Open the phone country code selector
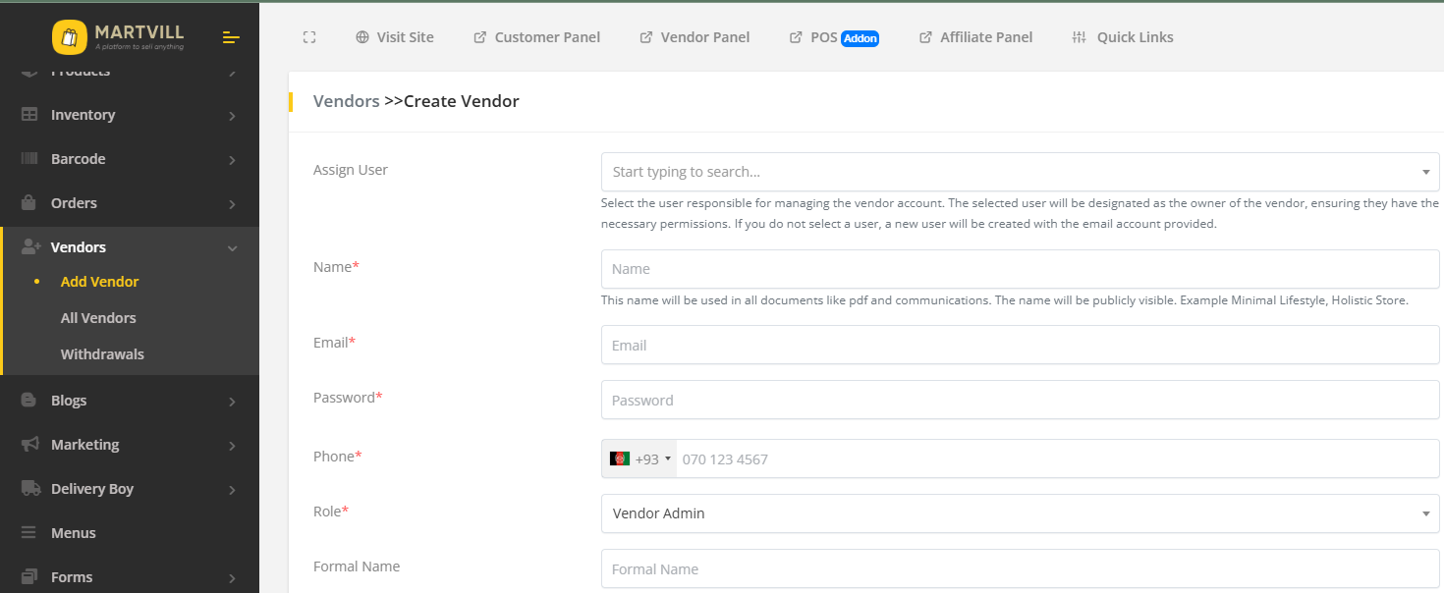The height and width of the screenshot is (593, 1444). coord(639,458)
